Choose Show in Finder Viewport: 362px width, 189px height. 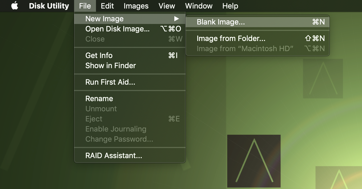point(111,65)
